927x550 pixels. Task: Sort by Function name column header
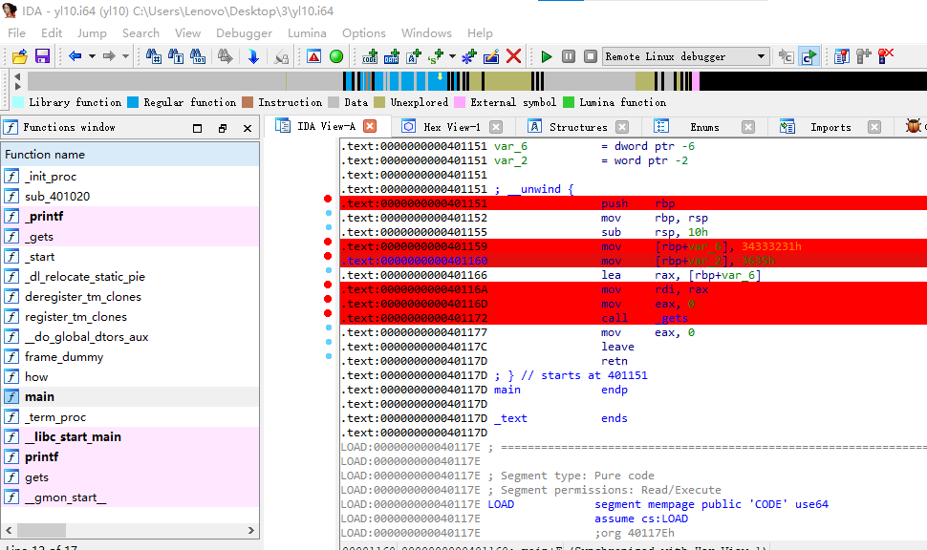[130, 155]
